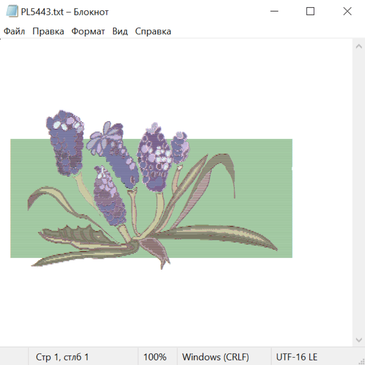
Task: Open the Формат menu
Action: (x=88, y=31)
